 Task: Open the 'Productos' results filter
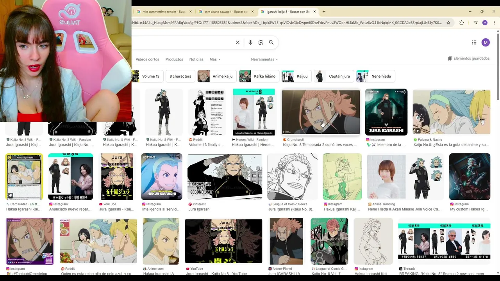coord(174,59)
